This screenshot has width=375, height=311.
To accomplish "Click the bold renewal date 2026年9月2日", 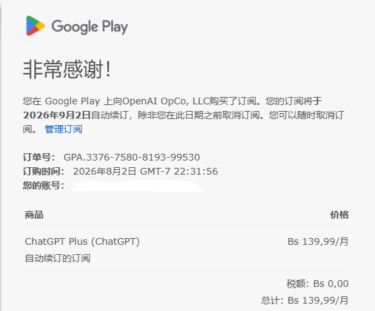I will (x=57, y=115).
